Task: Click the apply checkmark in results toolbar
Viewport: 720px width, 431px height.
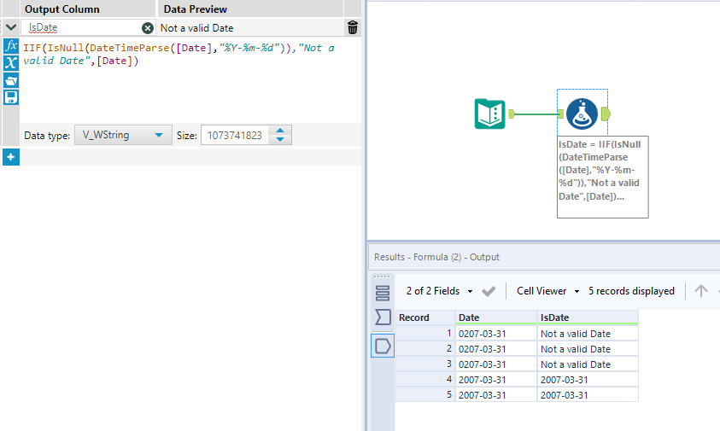Action: pos(489,291)
